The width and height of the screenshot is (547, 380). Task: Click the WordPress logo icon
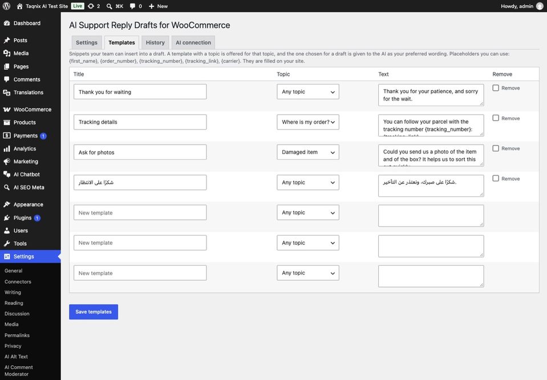(x=6, y=6)
